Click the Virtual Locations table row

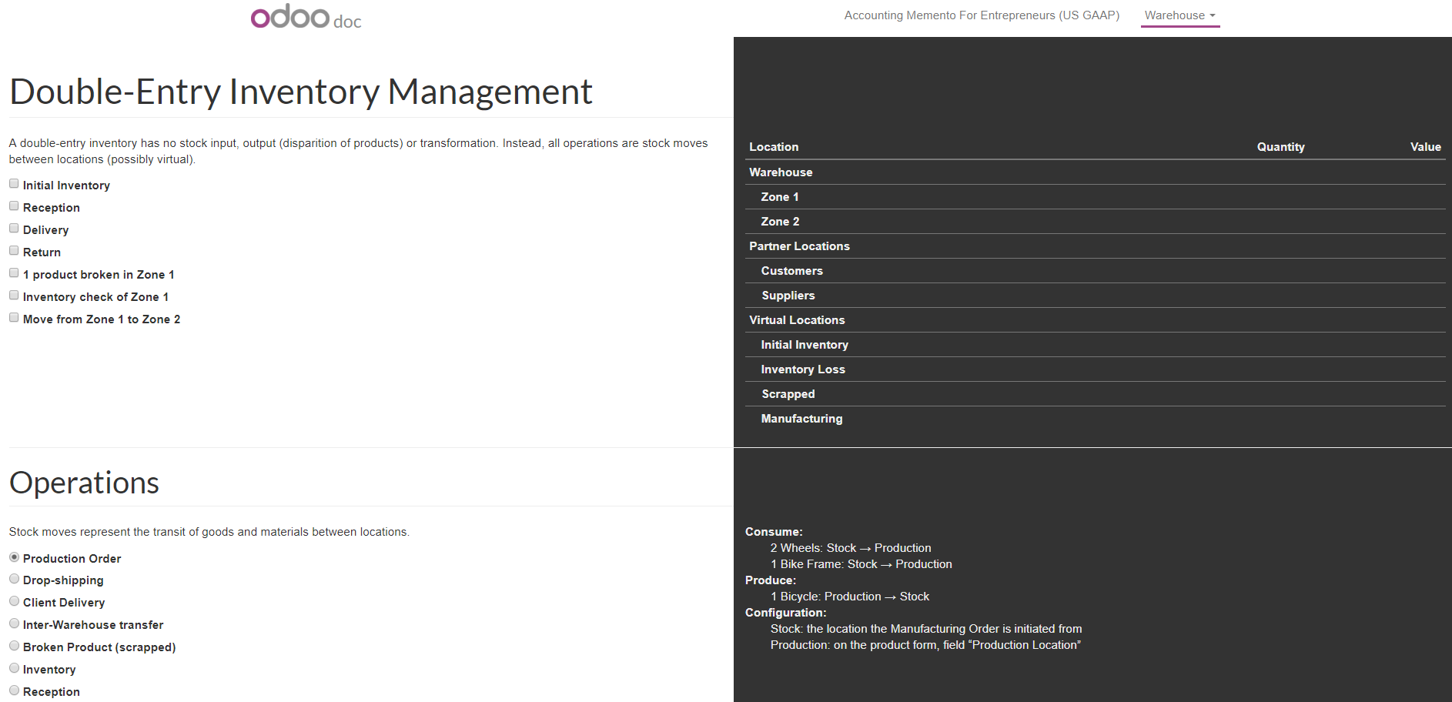click(x=797, y=320)
